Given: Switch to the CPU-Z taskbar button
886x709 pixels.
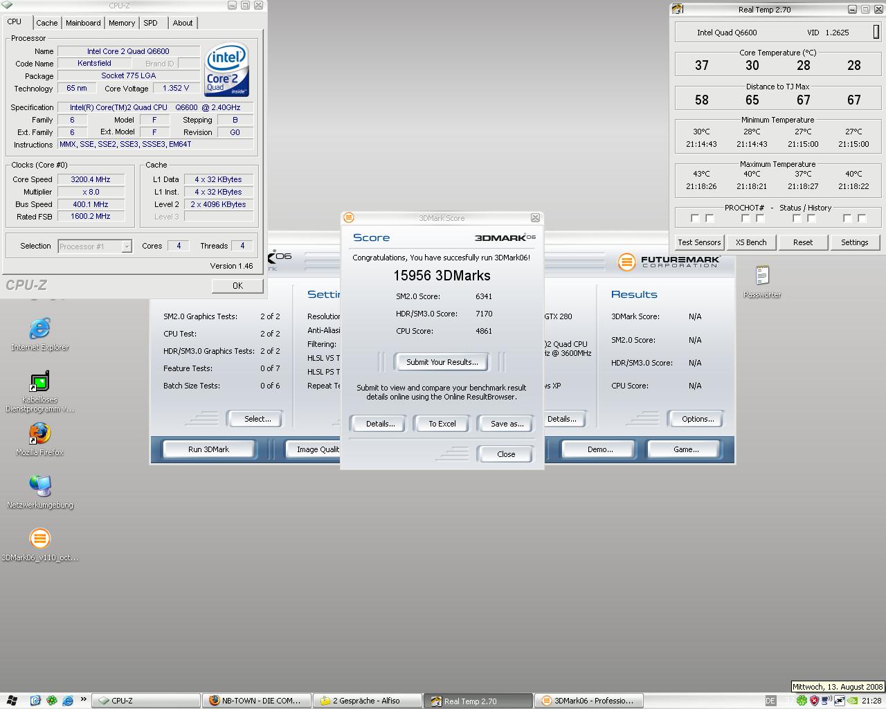Looking at the screenshot, I should [x=145, y=701].
